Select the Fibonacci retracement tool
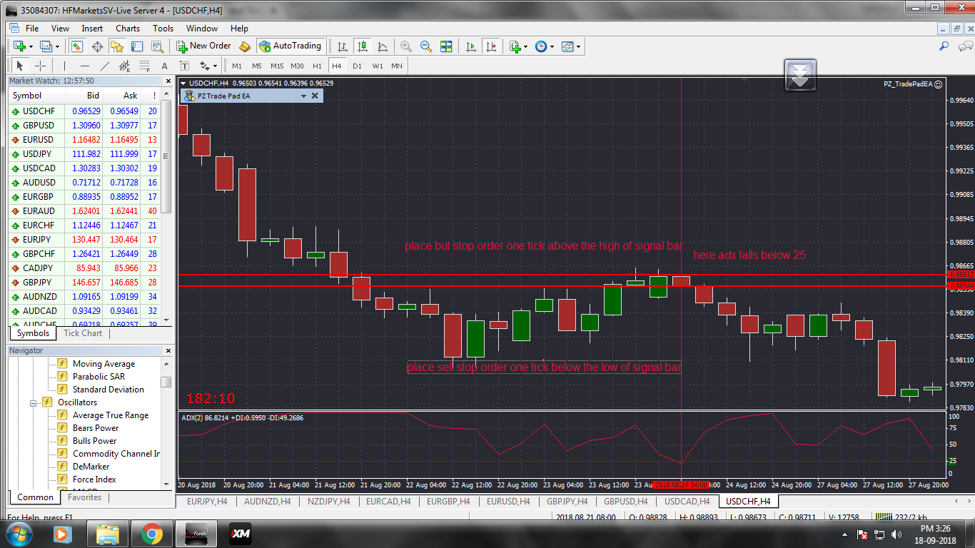Viewport: 975px width, 548px height. click(145, 66)
